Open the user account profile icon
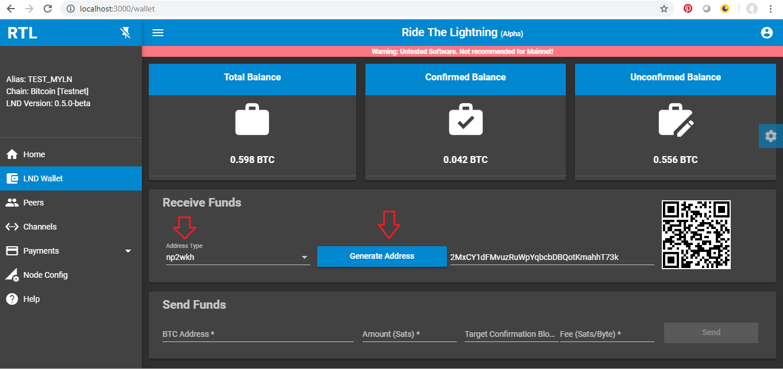The image size is (783, 369). click(766, 33)
